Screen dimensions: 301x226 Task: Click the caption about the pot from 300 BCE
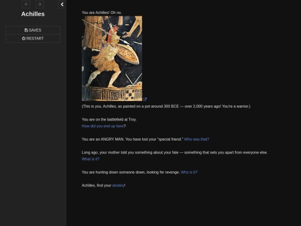pos(166,106)
